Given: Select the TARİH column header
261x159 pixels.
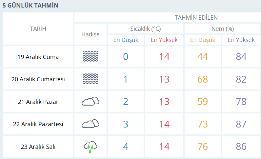Looking at the screenshot, I should click(38, 29).
